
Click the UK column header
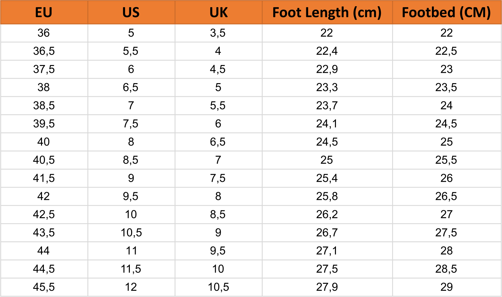click(x=218, y=12)
